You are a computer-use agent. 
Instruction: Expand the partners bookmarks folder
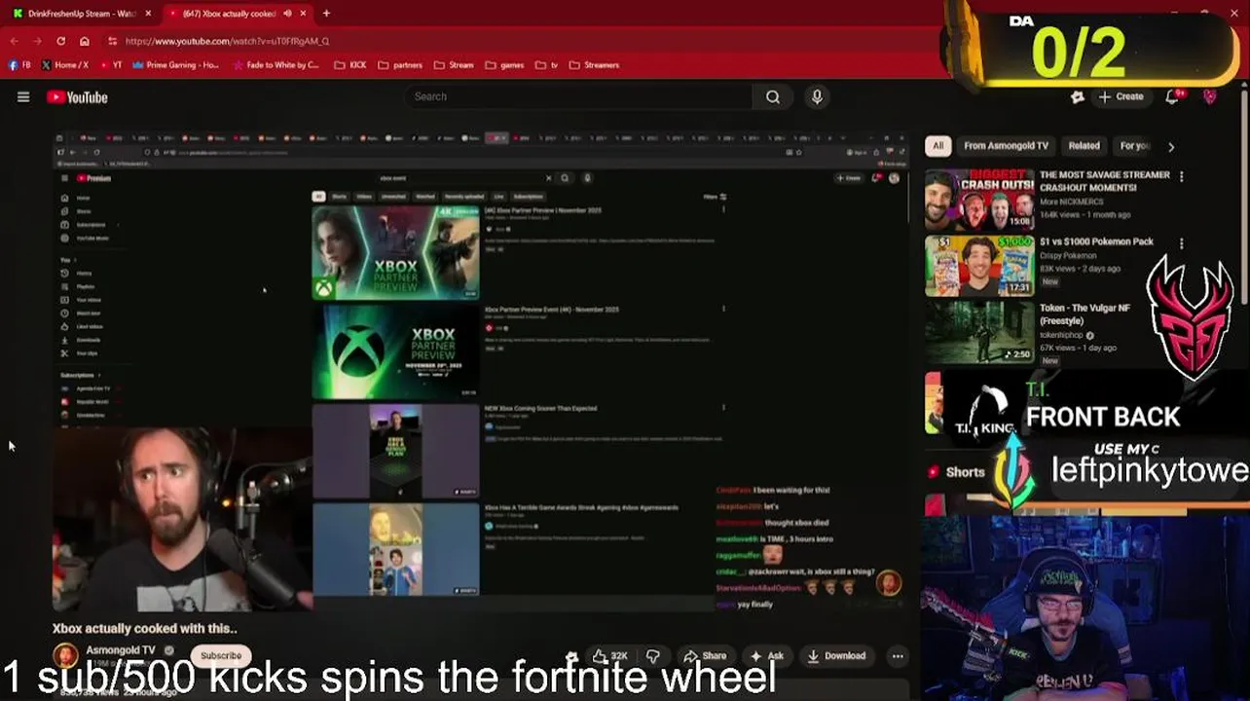pos(400,65)
